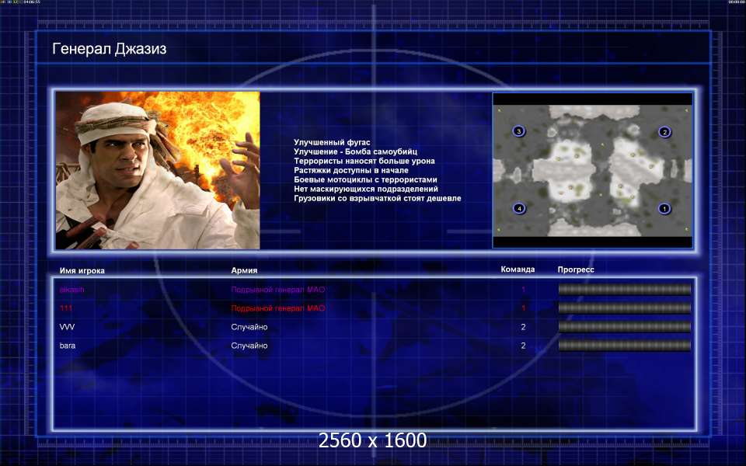Click start position 4 marker on map

coord(519,208)
